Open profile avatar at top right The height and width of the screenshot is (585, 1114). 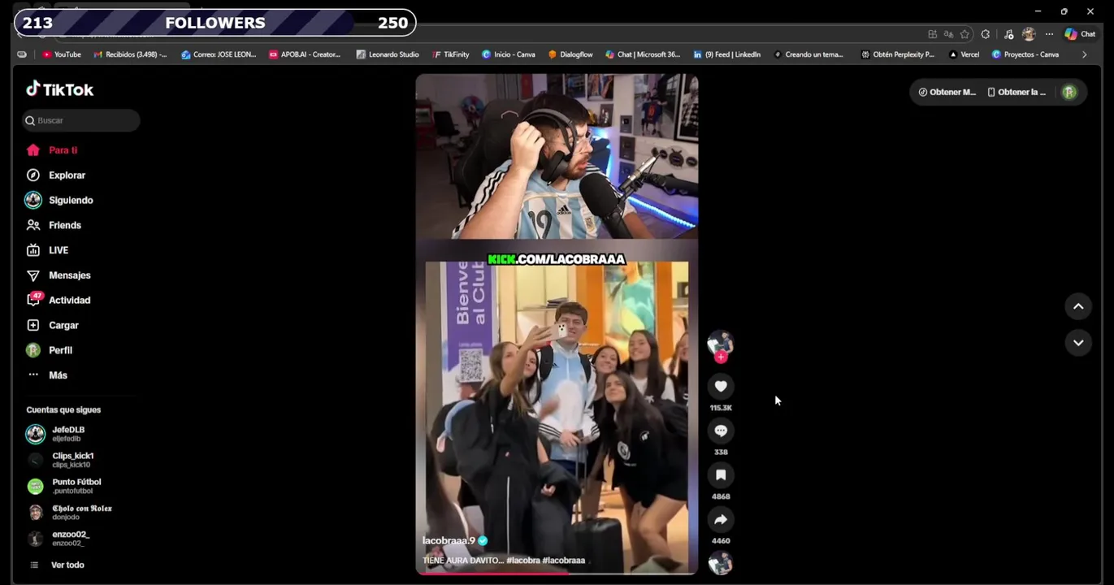1069,92
